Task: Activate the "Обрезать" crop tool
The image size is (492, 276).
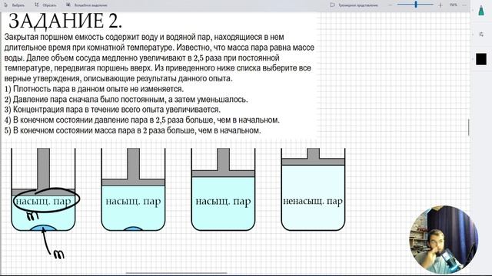Action: tap(45, 5)
